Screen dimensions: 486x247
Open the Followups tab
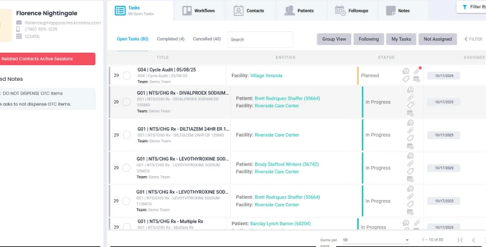352,11
